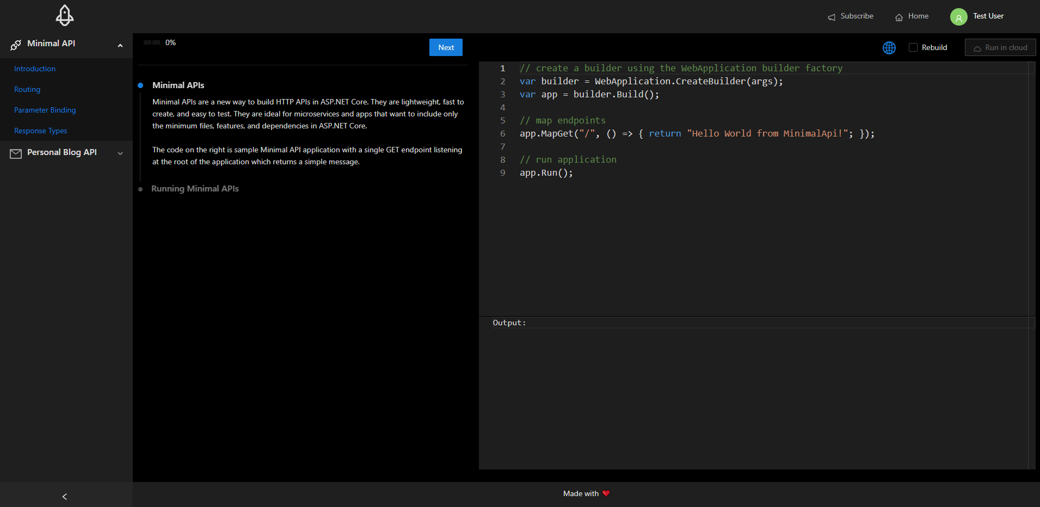
Task: Click the 'create a builder' comment line
Action: [681, 69]
